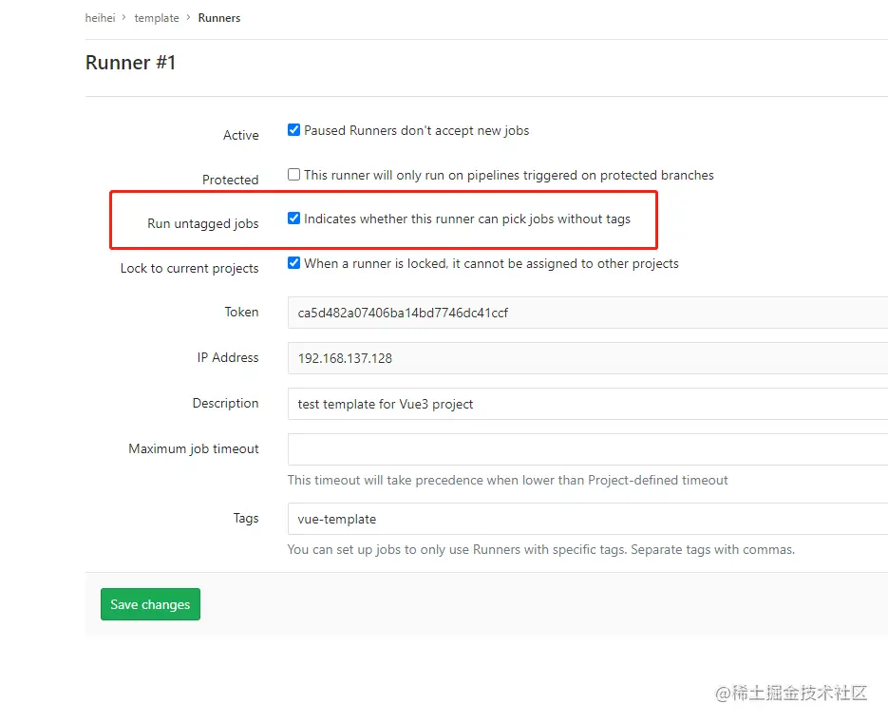888x723 pixels.
Task: Click 'Indicates whether this runner can pick jobs' text
Action: pos(467,219)
